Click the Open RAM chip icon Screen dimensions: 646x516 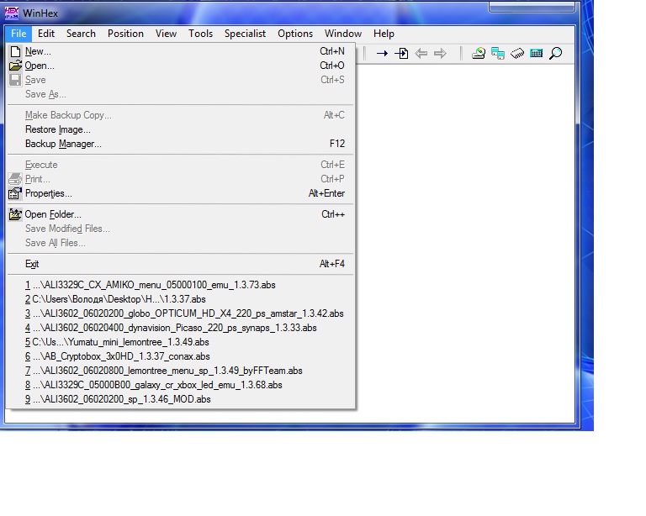click(x=517, y=54)
